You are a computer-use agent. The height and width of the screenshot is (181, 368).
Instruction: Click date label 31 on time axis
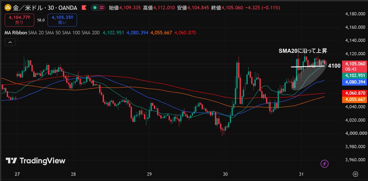(301, 174)
